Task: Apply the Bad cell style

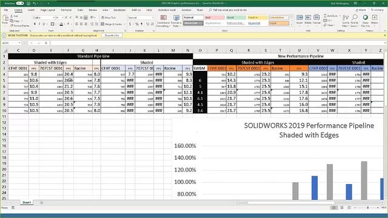Action: click(x=215, y=18)
